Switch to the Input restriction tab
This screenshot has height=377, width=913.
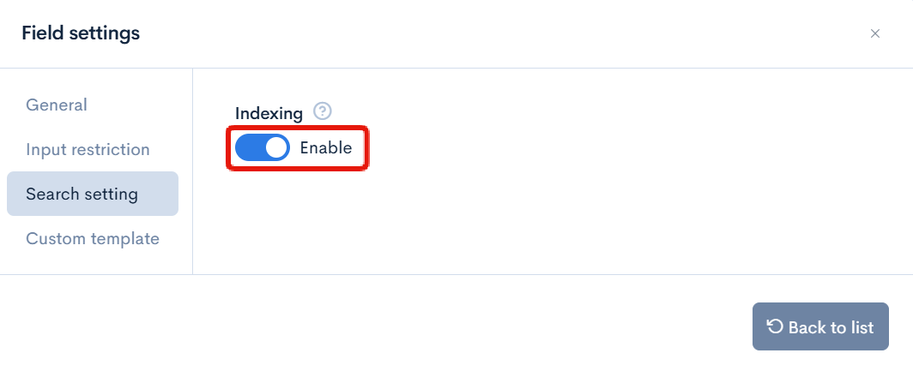(88, 149)
